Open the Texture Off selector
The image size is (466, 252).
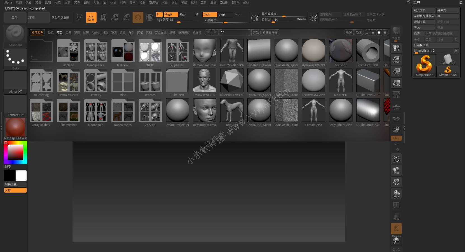point(15,106)
